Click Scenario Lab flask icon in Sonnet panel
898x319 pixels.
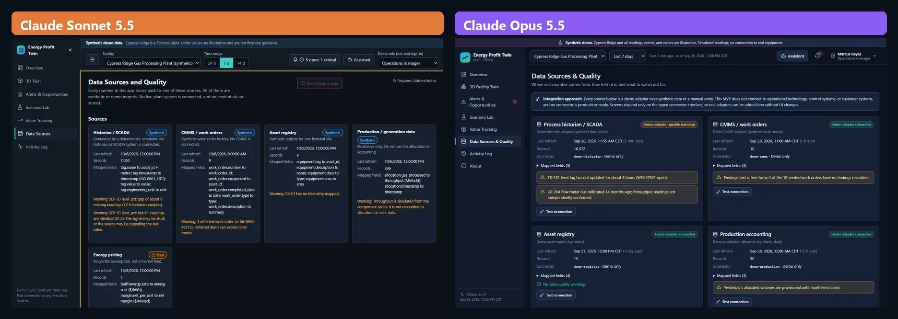20,107
